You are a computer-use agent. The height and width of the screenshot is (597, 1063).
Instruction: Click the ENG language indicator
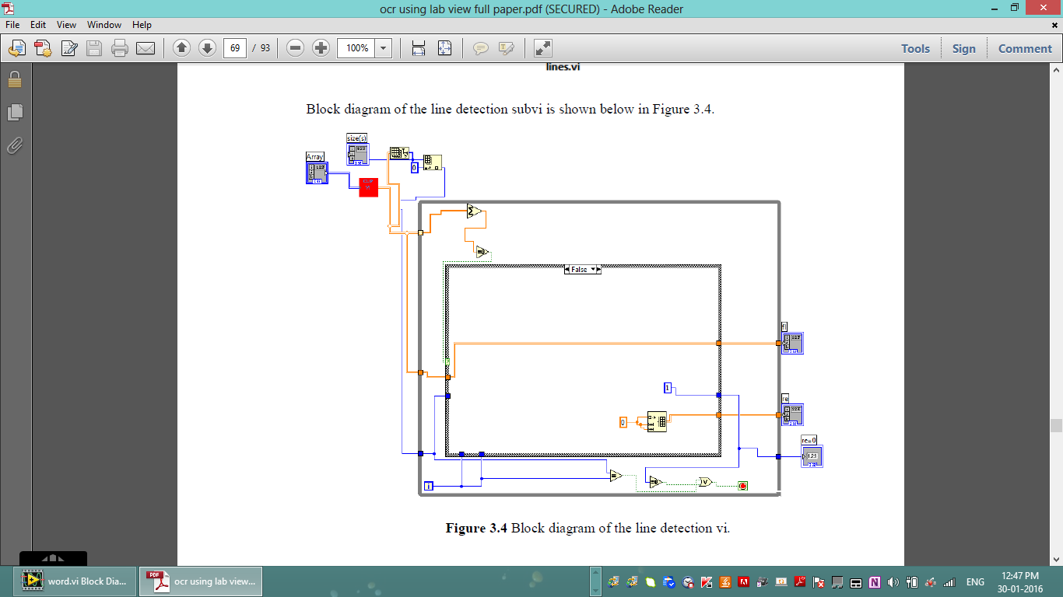(975, 582)
